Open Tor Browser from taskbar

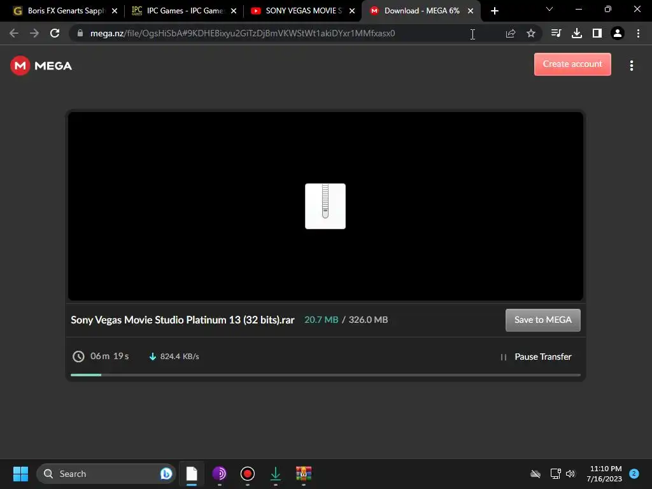(x=220, y=474)
